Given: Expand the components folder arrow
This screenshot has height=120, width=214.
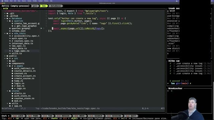Looking at the screenshot, I should click(x=7, y=63).
